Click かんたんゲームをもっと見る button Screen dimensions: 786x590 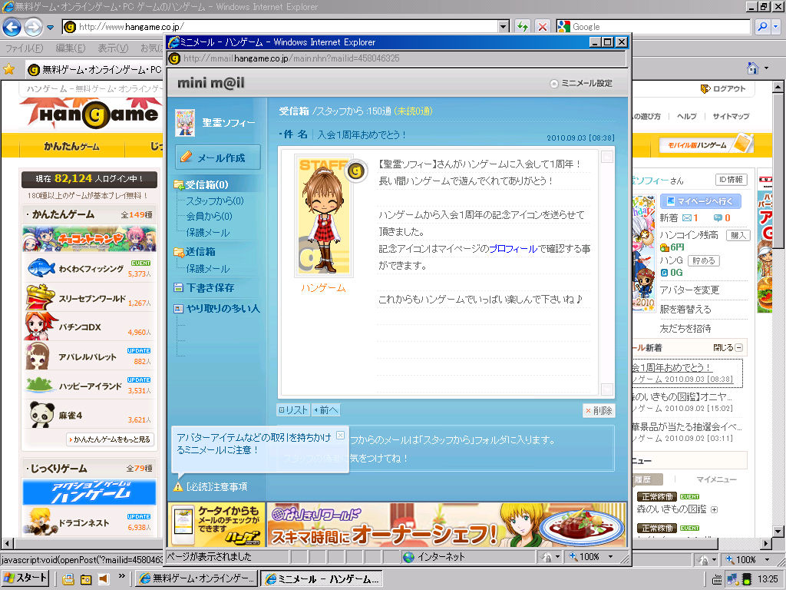tap(110, 439)
